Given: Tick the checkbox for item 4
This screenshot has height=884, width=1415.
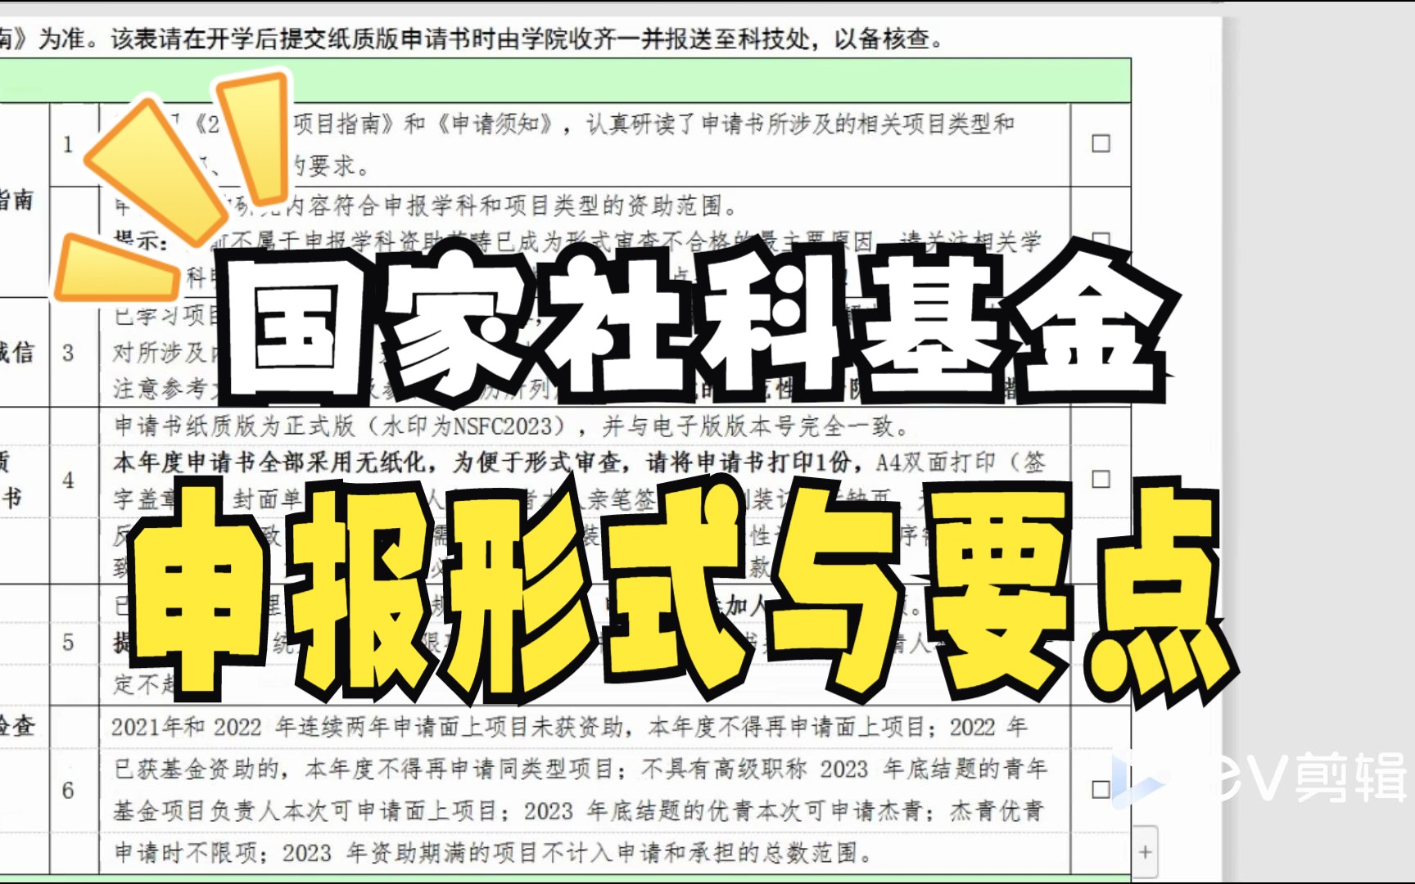Looking at the screenshot, I should tap(1101, 479).
